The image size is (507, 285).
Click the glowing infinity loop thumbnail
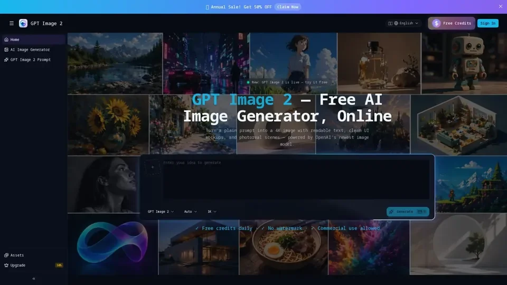(112, 245)
